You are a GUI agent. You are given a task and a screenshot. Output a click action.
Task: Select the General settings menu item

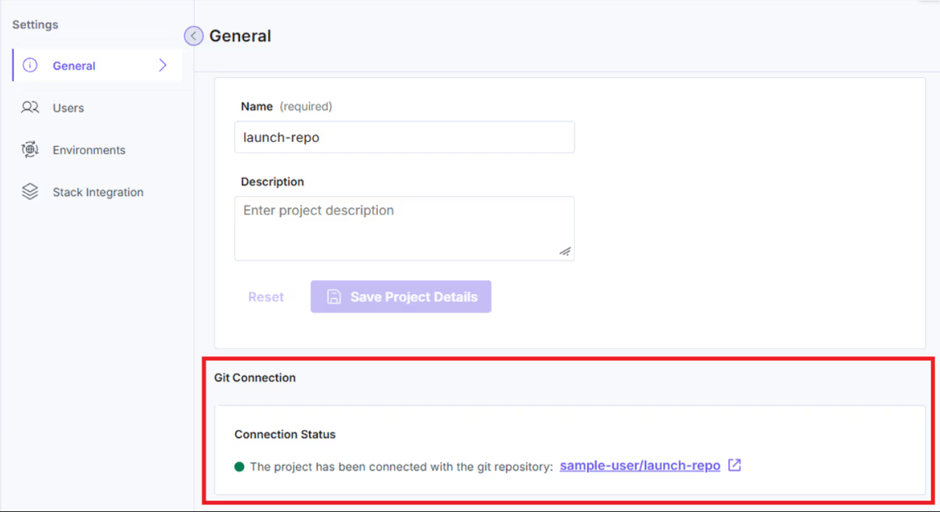point(74,66)
